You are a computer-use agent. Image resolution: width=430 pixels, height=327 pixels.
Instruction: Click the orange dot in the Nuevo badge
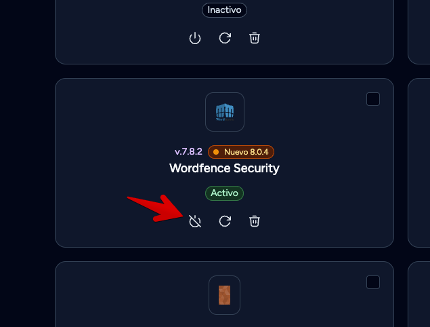pos(216,152)
